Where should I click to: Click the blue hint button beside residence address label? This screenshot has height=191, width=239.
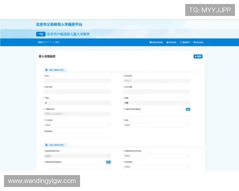[108, 162]
